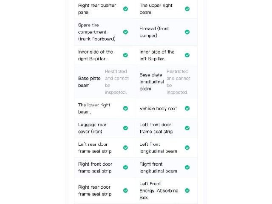Viewport: 272px width, 204px height.
Task: Click the check for Left front door frame seal strip
Action: [x=187, y=128]
